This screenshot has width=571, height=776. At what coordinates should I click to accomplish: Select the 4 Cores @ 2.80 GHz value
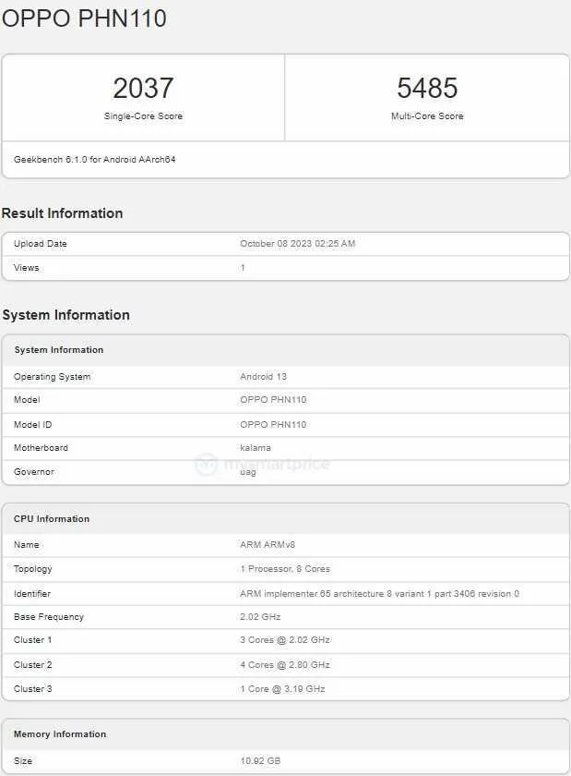(285, 664)
